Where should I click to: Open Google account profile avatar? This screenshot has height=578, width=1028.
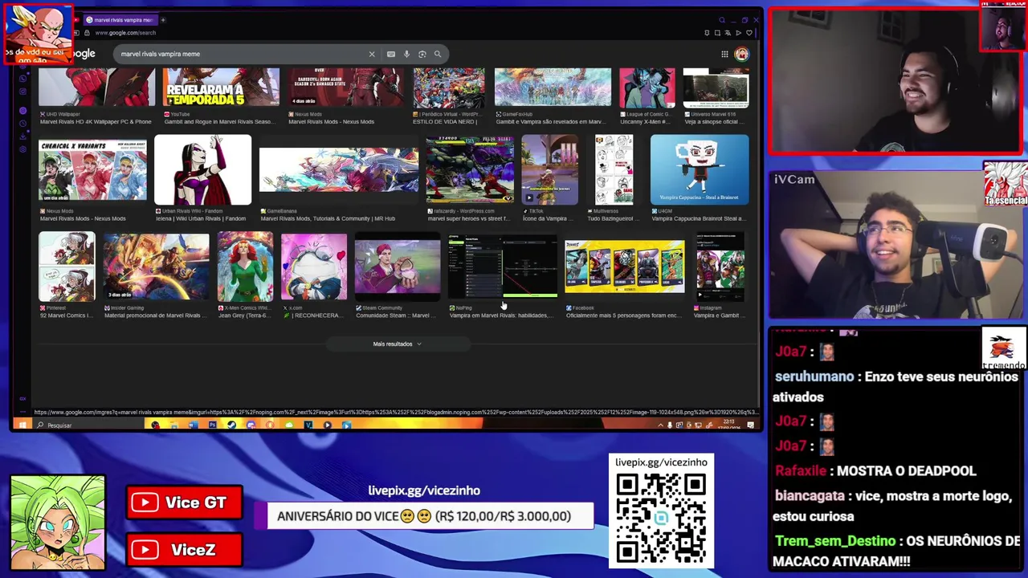point(741,54)
